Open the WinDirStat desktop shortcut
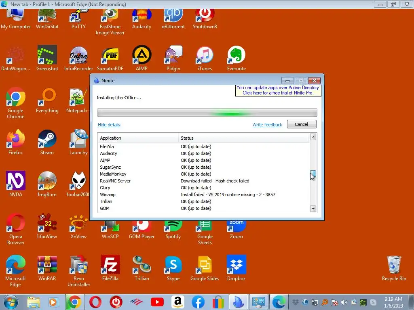The height and width of the screenshot is (310, 414). point(47,19)
